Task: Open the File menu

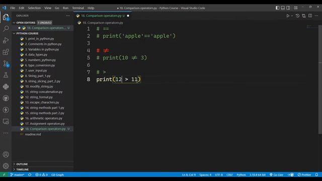Action: pos(13,8)
